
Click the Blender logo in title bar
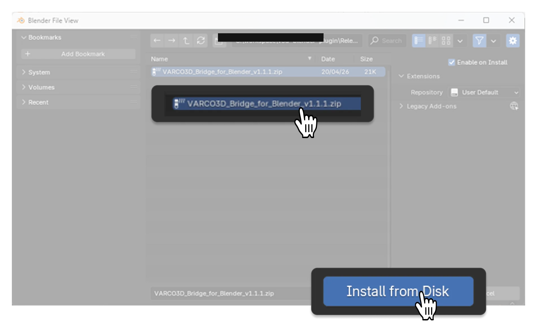pyautogui.click(x=21, y=20)
